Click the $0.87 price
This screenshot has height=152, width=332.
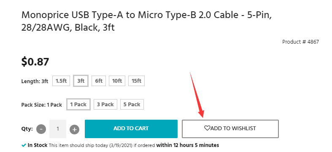click(35, 62)
